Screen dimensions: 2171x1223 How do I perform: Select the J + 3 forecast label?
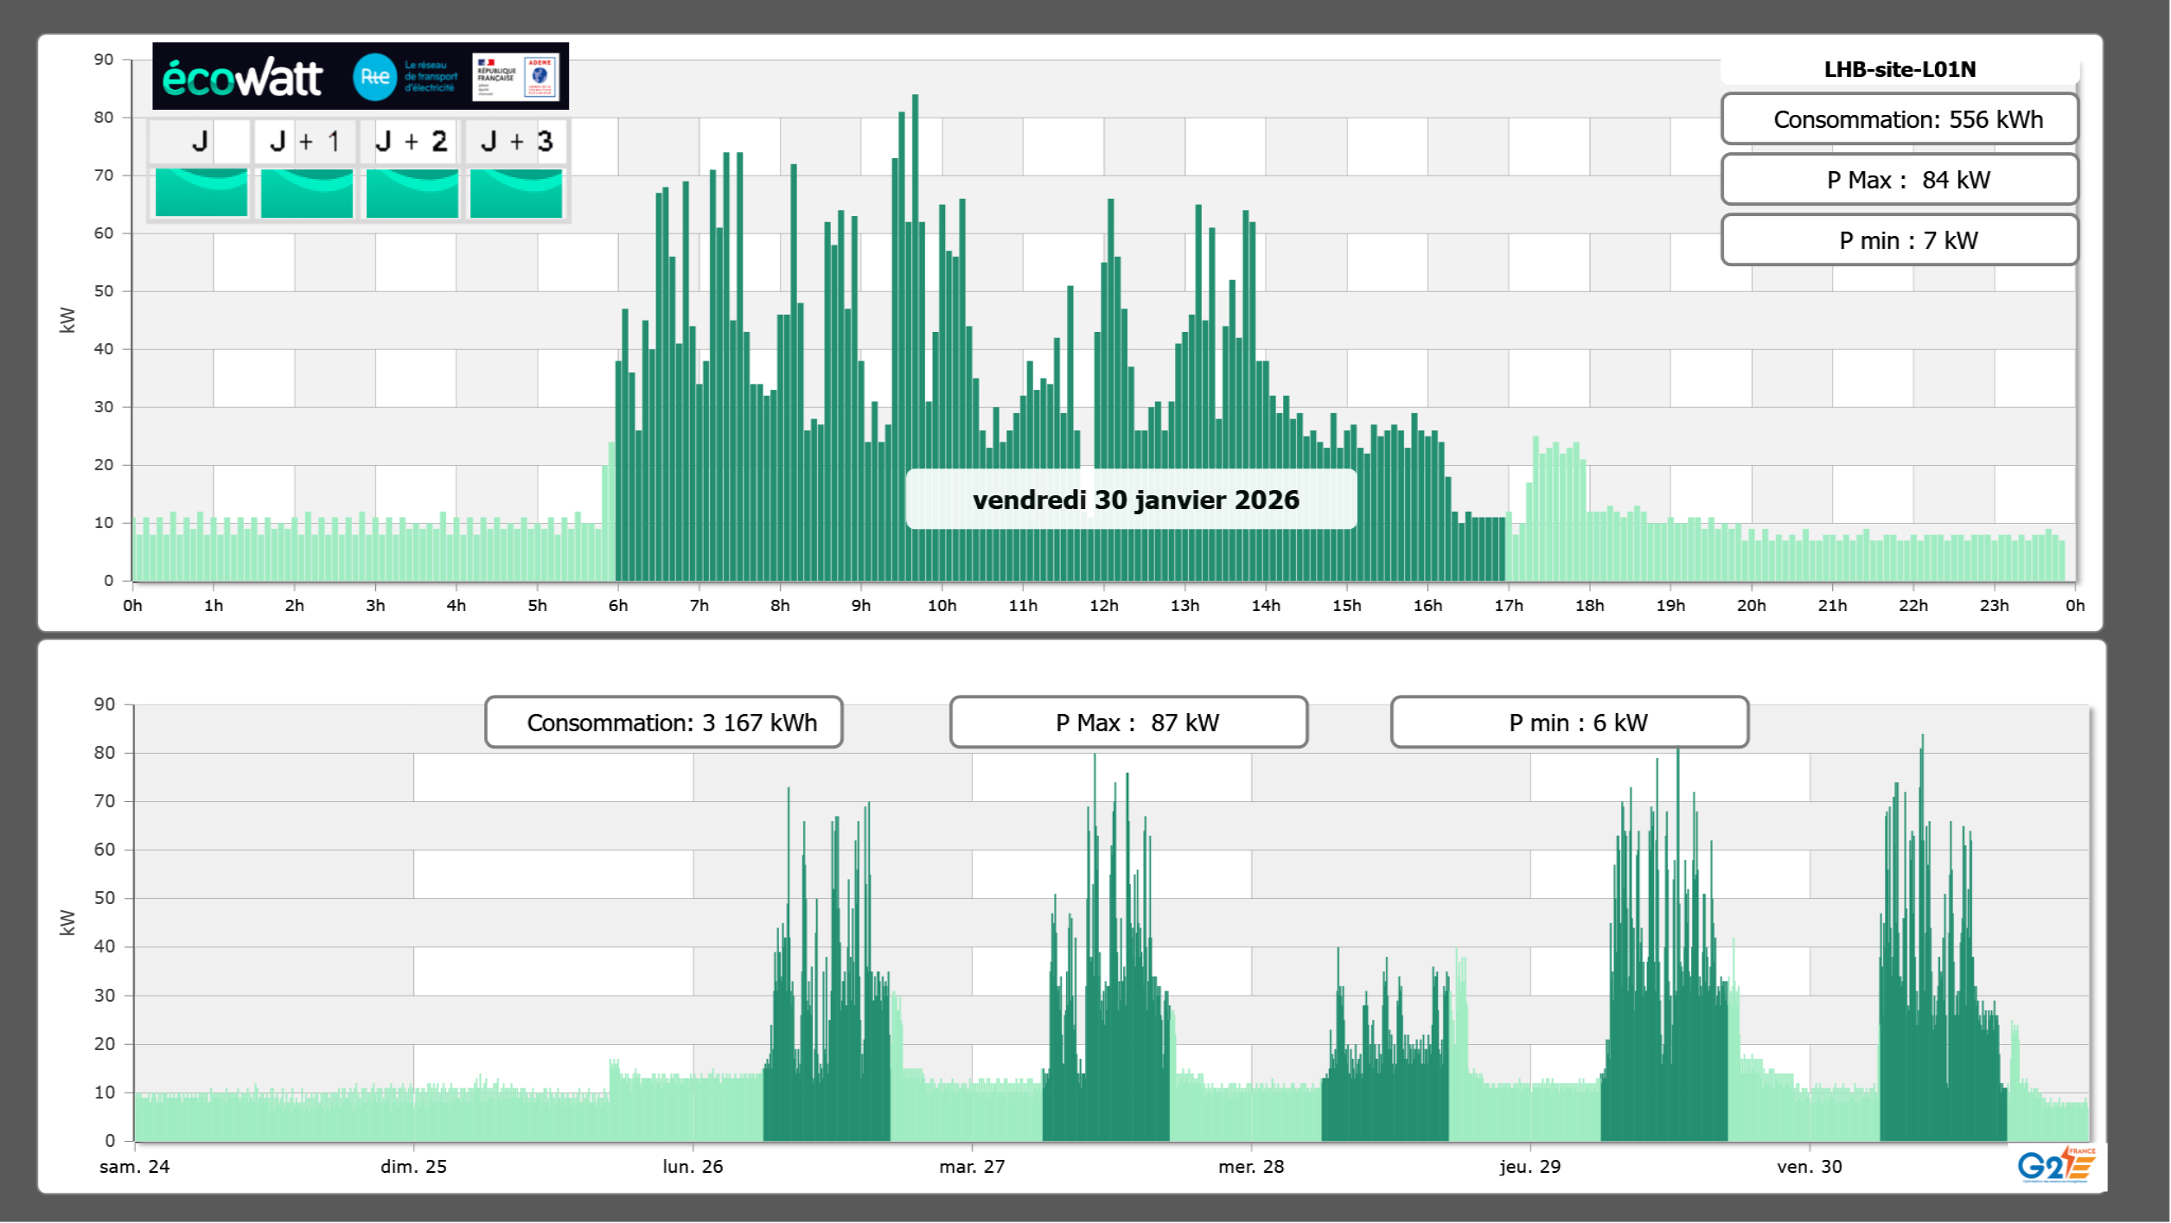coord(516,141)
